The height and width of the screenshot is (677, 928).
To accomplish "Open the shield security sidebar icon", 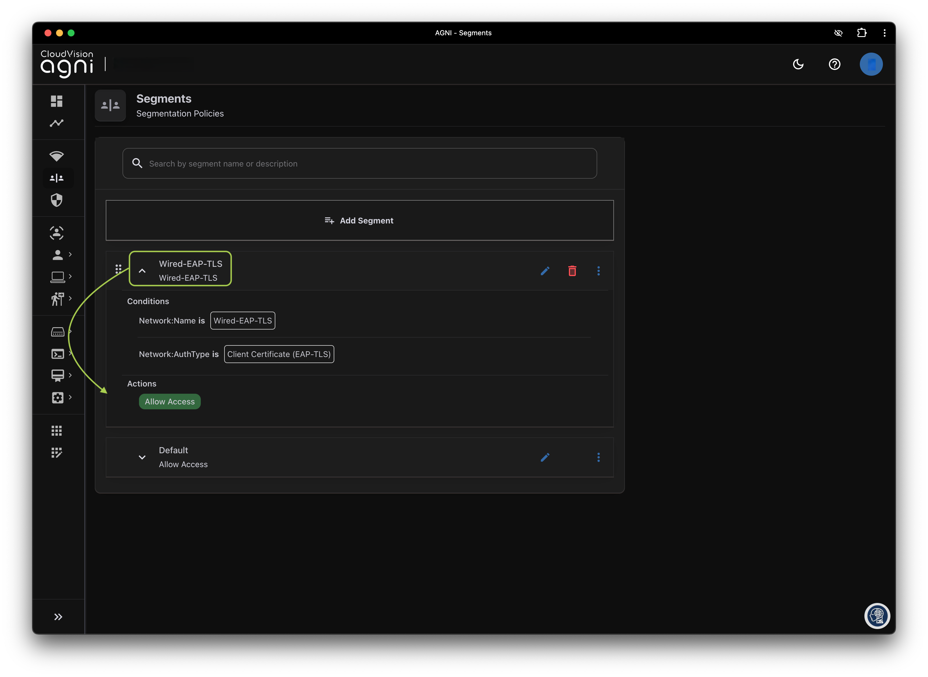I will [x=57, y=200].
